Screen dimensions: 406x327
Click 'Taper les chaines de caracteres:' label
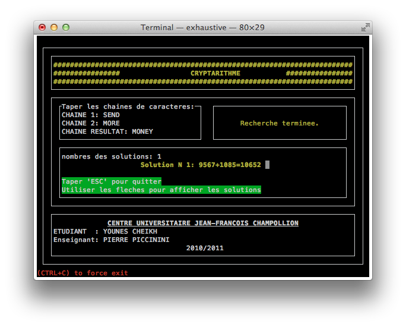pos(128,106)
